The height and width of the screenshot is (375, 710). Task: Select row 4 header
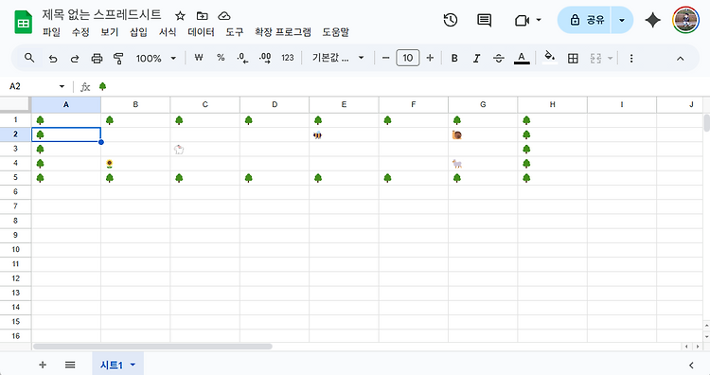[15, 163]
